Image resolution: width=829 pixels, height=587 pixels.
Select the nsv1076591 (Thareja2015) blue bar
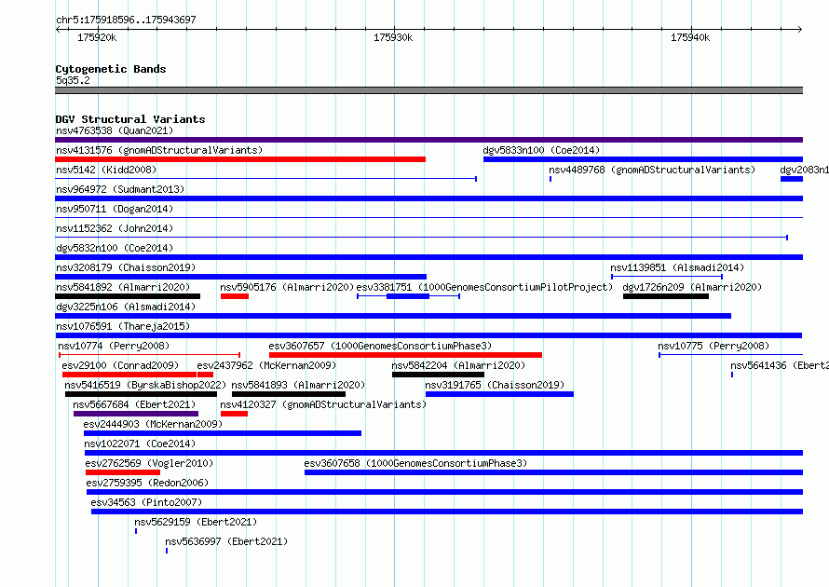tap(428, 335)
